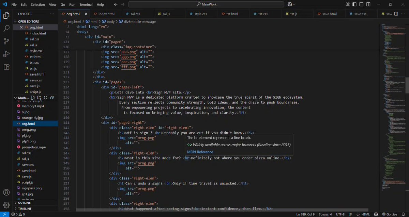409x217 pixels.
Task: Refresh the explorer file tree
Action: [45, 98]
